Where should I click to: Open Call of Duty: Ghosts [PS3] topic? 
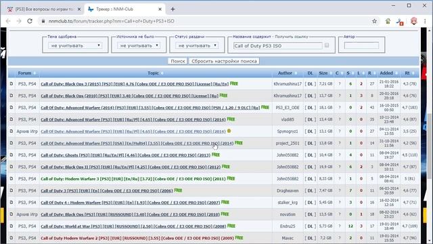126,155
